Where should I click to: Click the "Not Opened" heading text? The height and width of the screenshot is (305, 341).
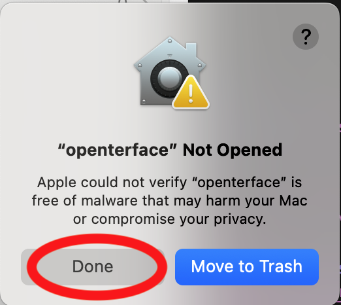pyautogui.click(x=233, y=151)
